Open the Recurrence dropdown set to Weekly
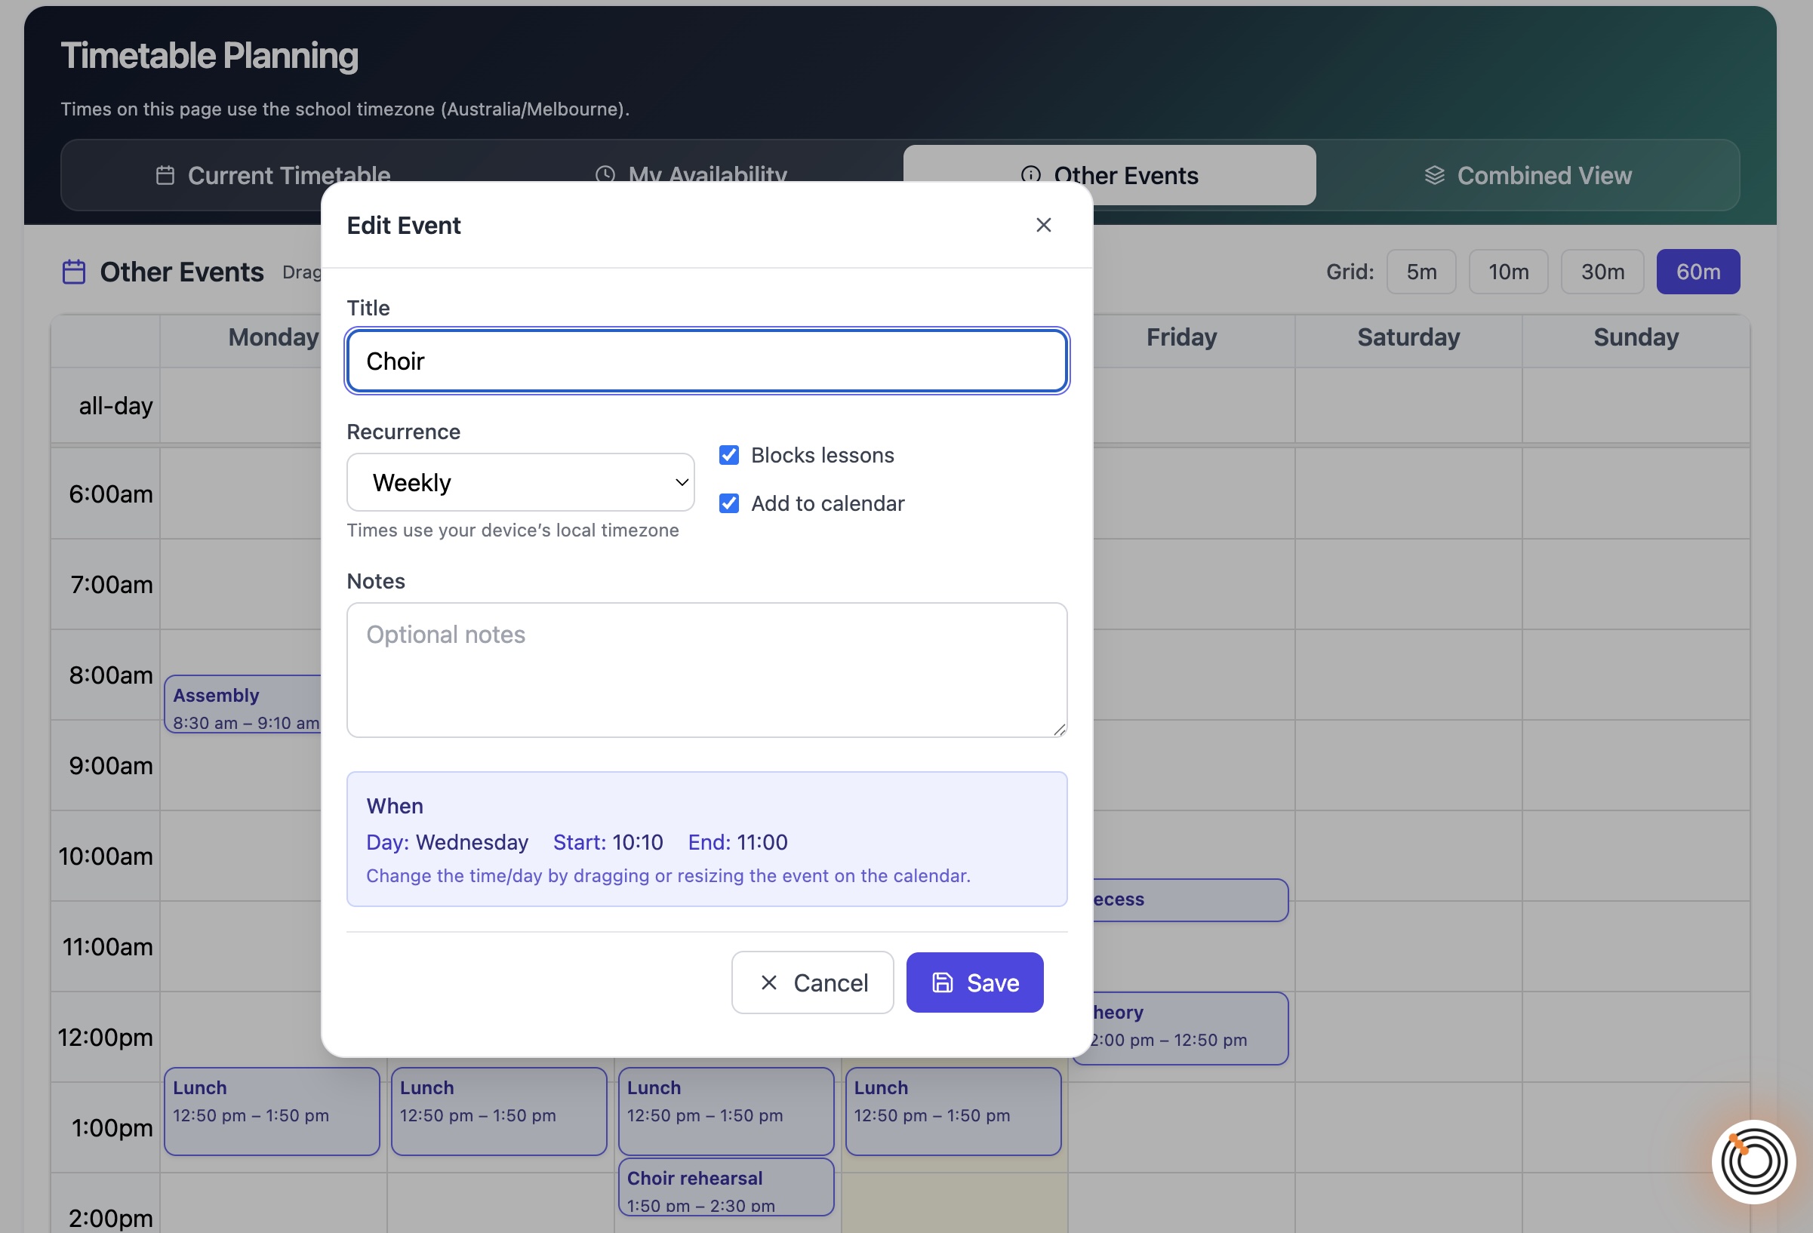This screenshot has height=1233, width=1813. tap(520, 482)
